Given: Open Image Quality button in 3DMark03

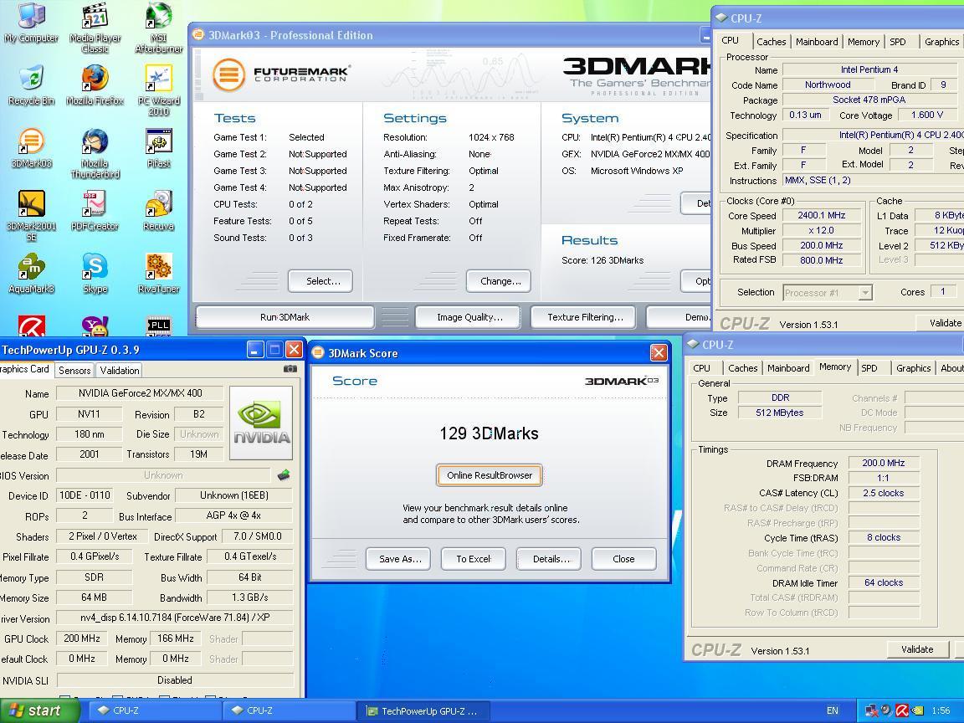Looking at the screenshot, I should pyautogui.click(x=469, y=317).
